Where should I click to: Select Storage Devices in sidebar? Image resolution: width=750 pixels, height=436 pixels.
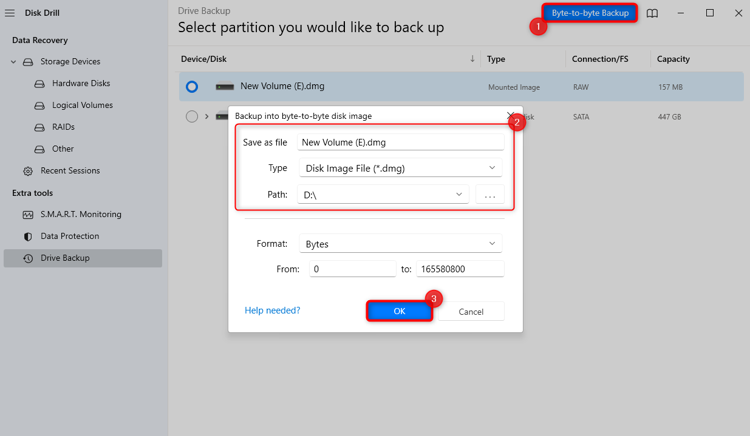point(70,62)
